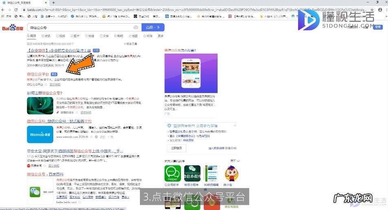The width and height of the screenshot is (388, 210).
Task: Close the 微信公众号 browser tab
Action: [46, 3]
